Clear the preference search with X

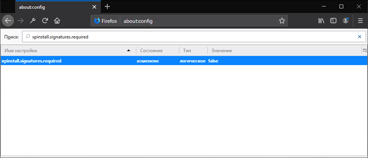click(x=359, y=37)
